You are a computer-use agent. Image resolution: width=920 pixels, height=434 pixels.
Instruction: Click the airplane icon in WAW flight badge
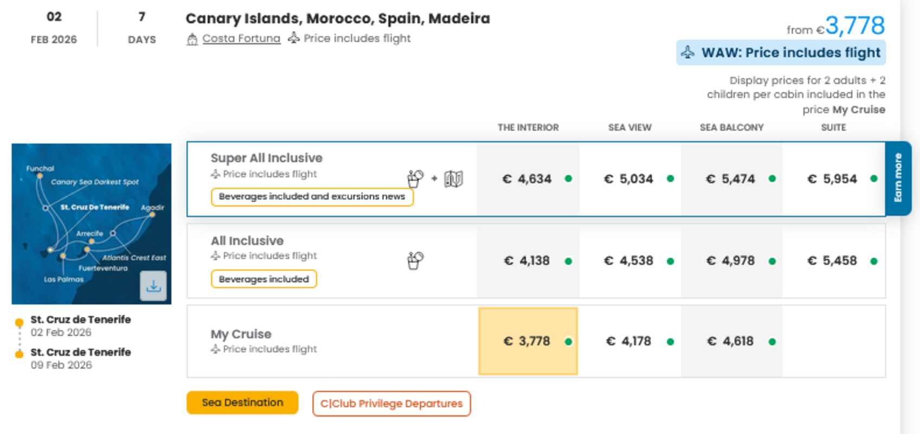[687, 53]
